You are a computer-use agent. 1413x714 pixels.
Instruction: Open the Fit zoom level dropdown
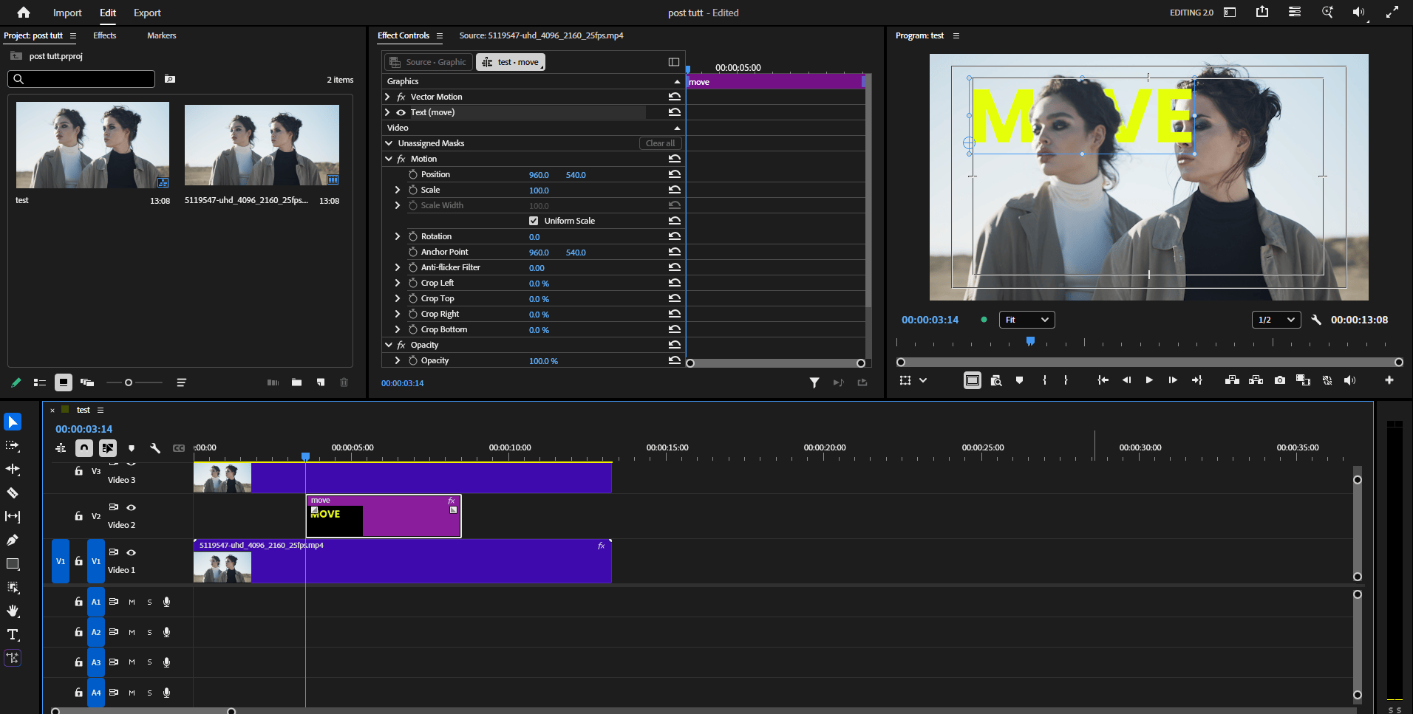tap(1026, 320)
